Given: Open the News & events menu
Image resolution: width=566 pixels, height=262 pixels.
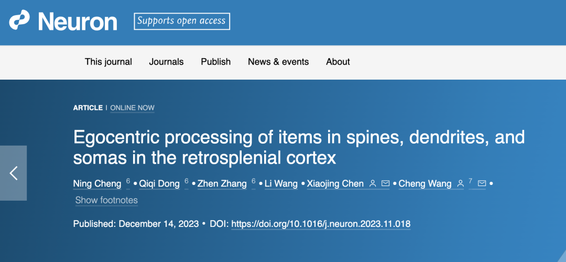Looking at the screenshot, I should point(278,62).
